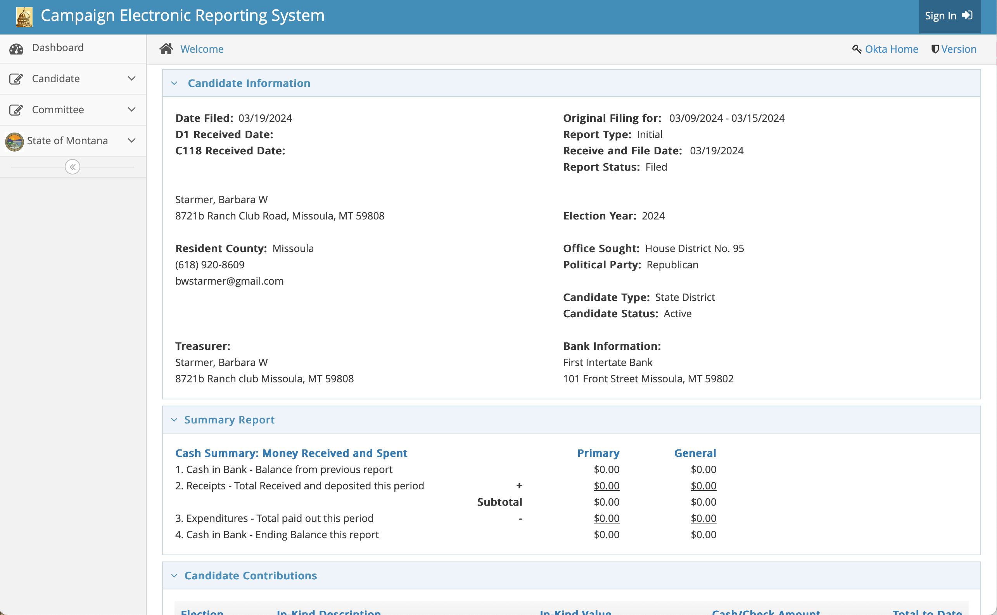Click the Home house icon in breadcrumb
The image size is (997, 615).
coord(166,49)
